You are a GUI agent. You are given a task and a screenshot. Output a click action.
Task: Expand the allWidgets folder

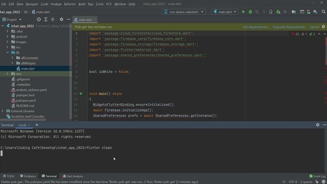[x=12, y=63]
